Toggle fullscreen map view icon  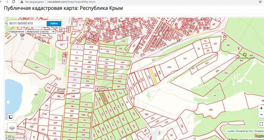261,123
